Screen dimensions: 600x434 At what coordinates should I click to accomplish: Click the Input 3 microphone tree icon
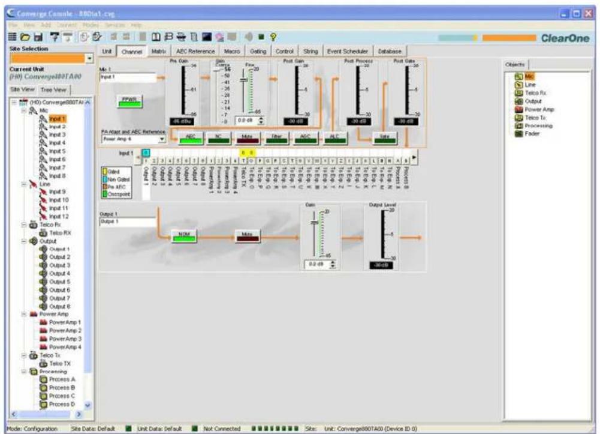pos(43,135)
